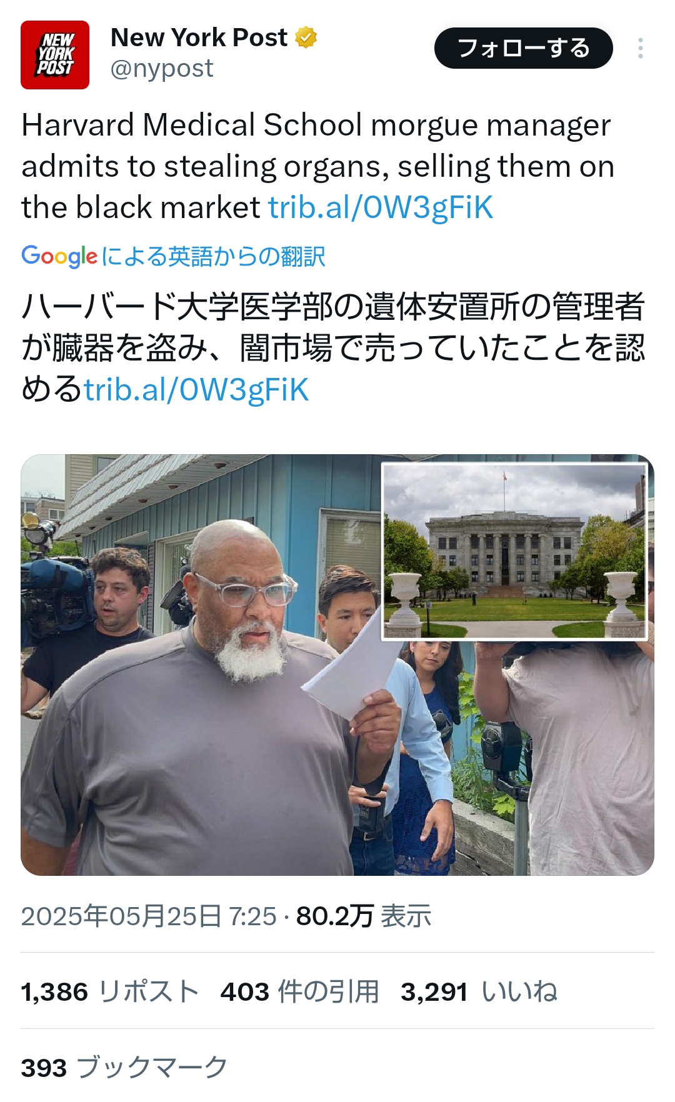Open the trib.al link in Japanese translation

point(196,390)
